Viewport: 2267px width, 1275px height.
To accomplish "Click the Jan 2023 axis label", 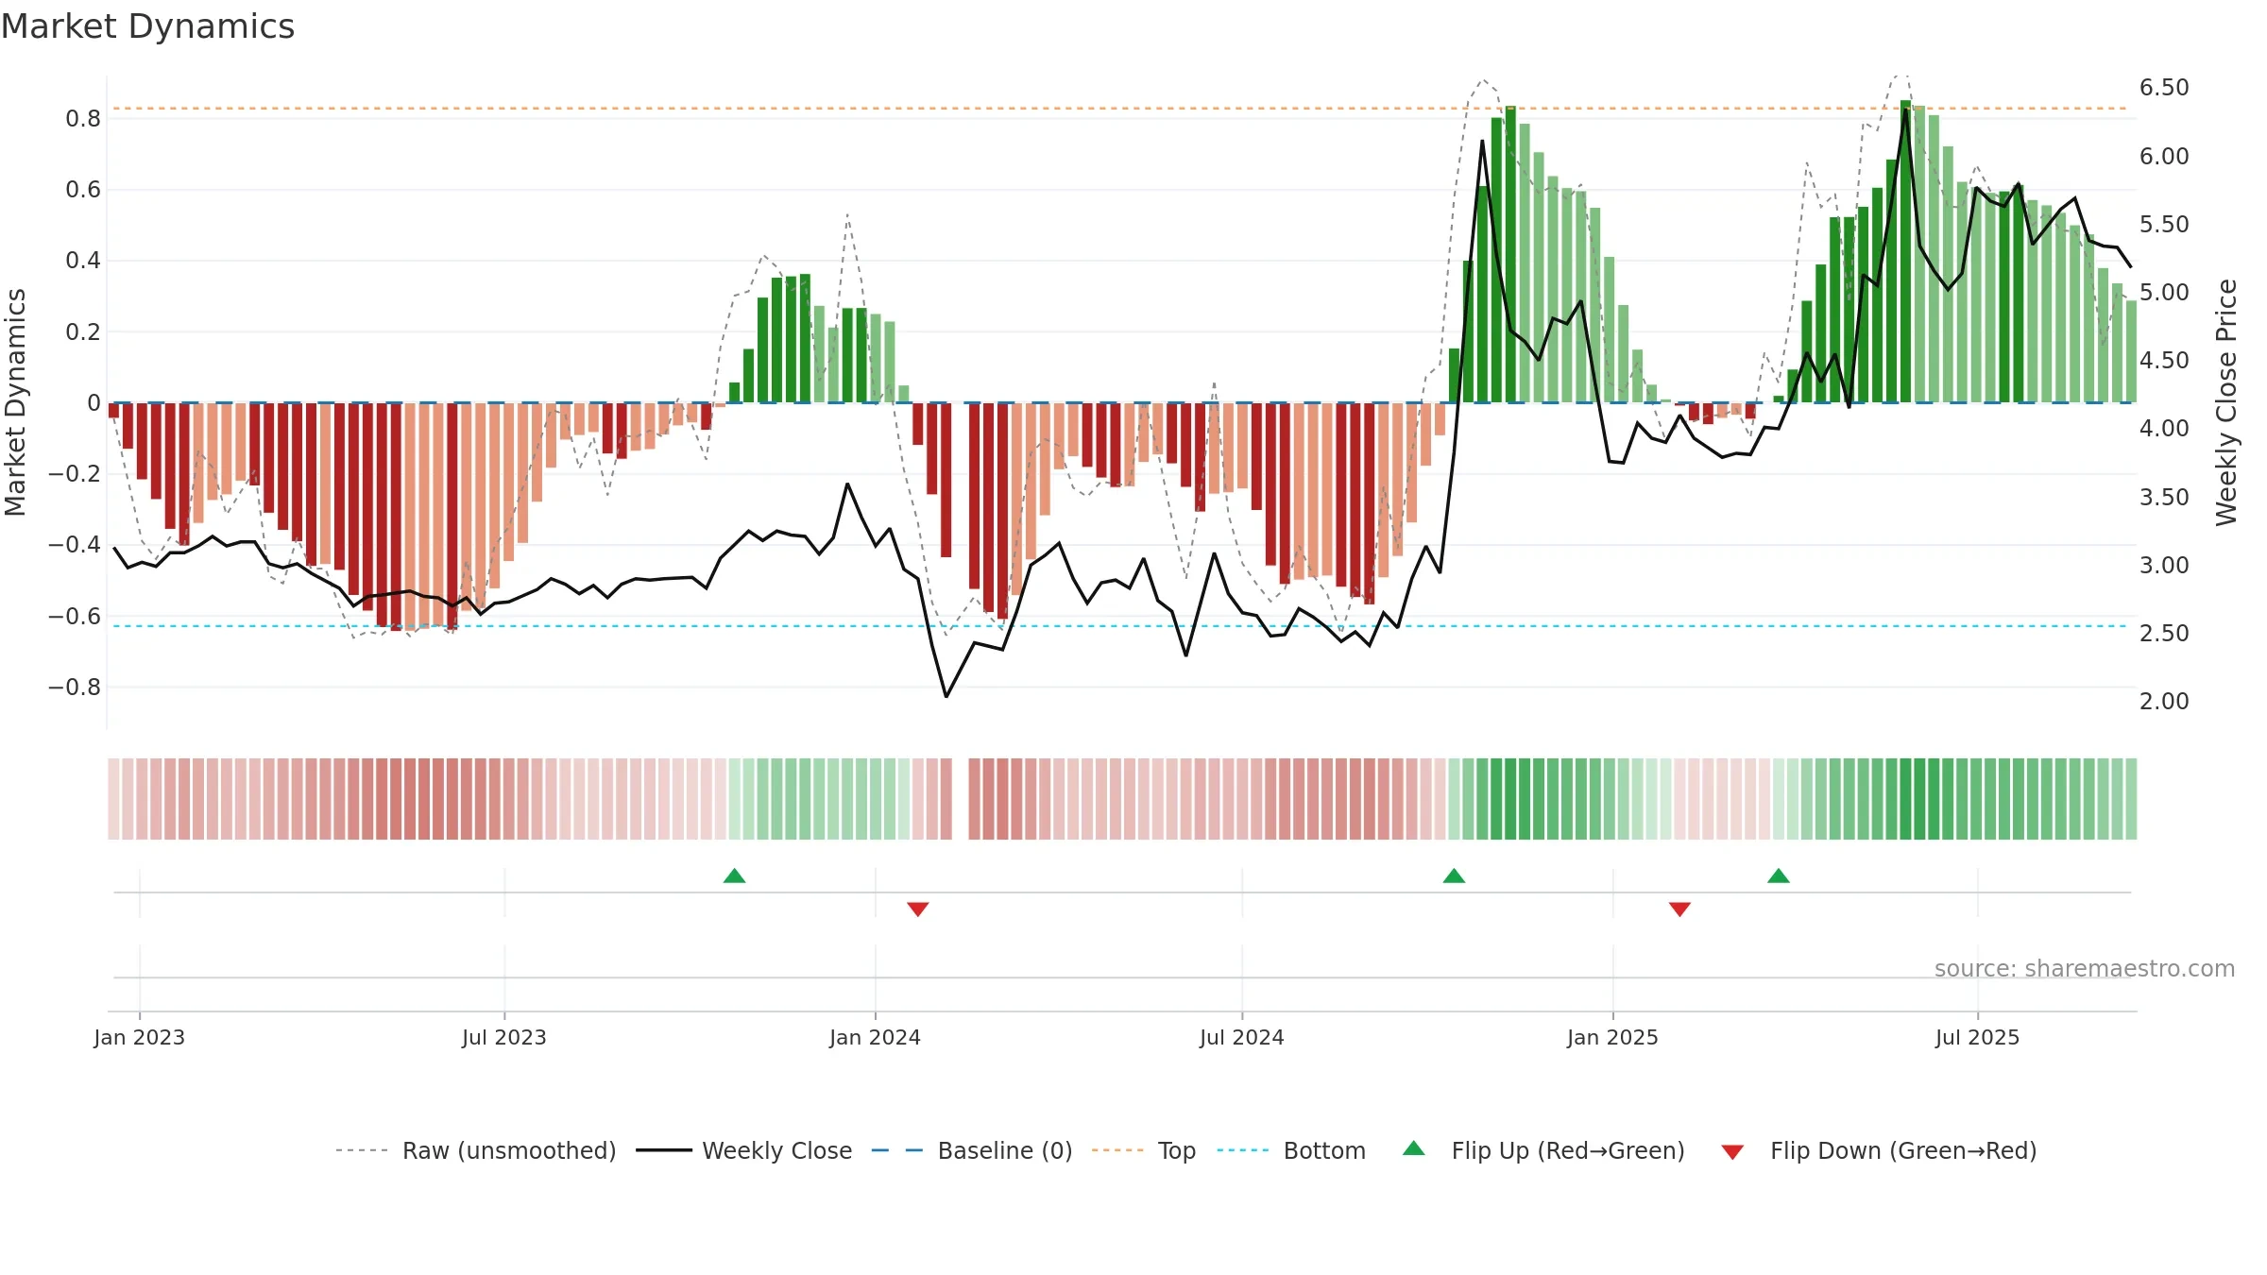I will (140, 1037).
